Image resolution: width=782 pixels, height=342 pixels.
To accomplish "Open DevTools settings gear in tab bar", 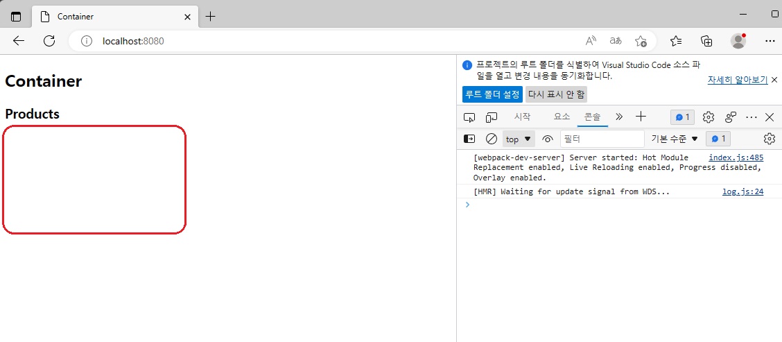I will tap(709, 117).
